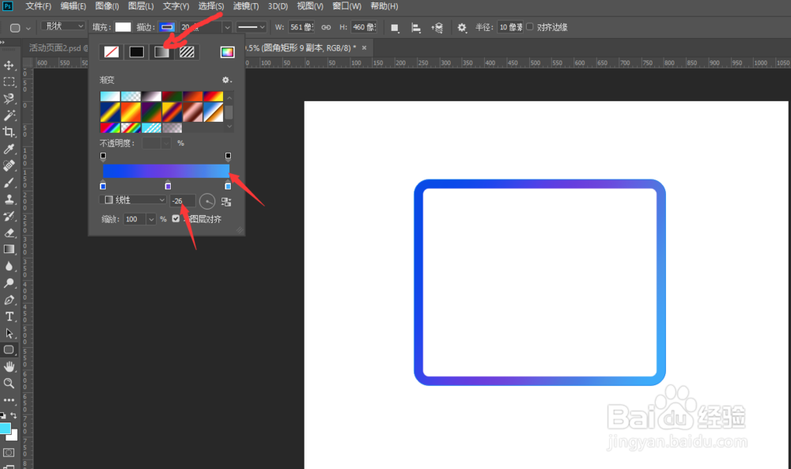Click the reverse gradient colors icon
This screenshot has height=469, width=791.
pyautogui.click(x=226, y=202)
